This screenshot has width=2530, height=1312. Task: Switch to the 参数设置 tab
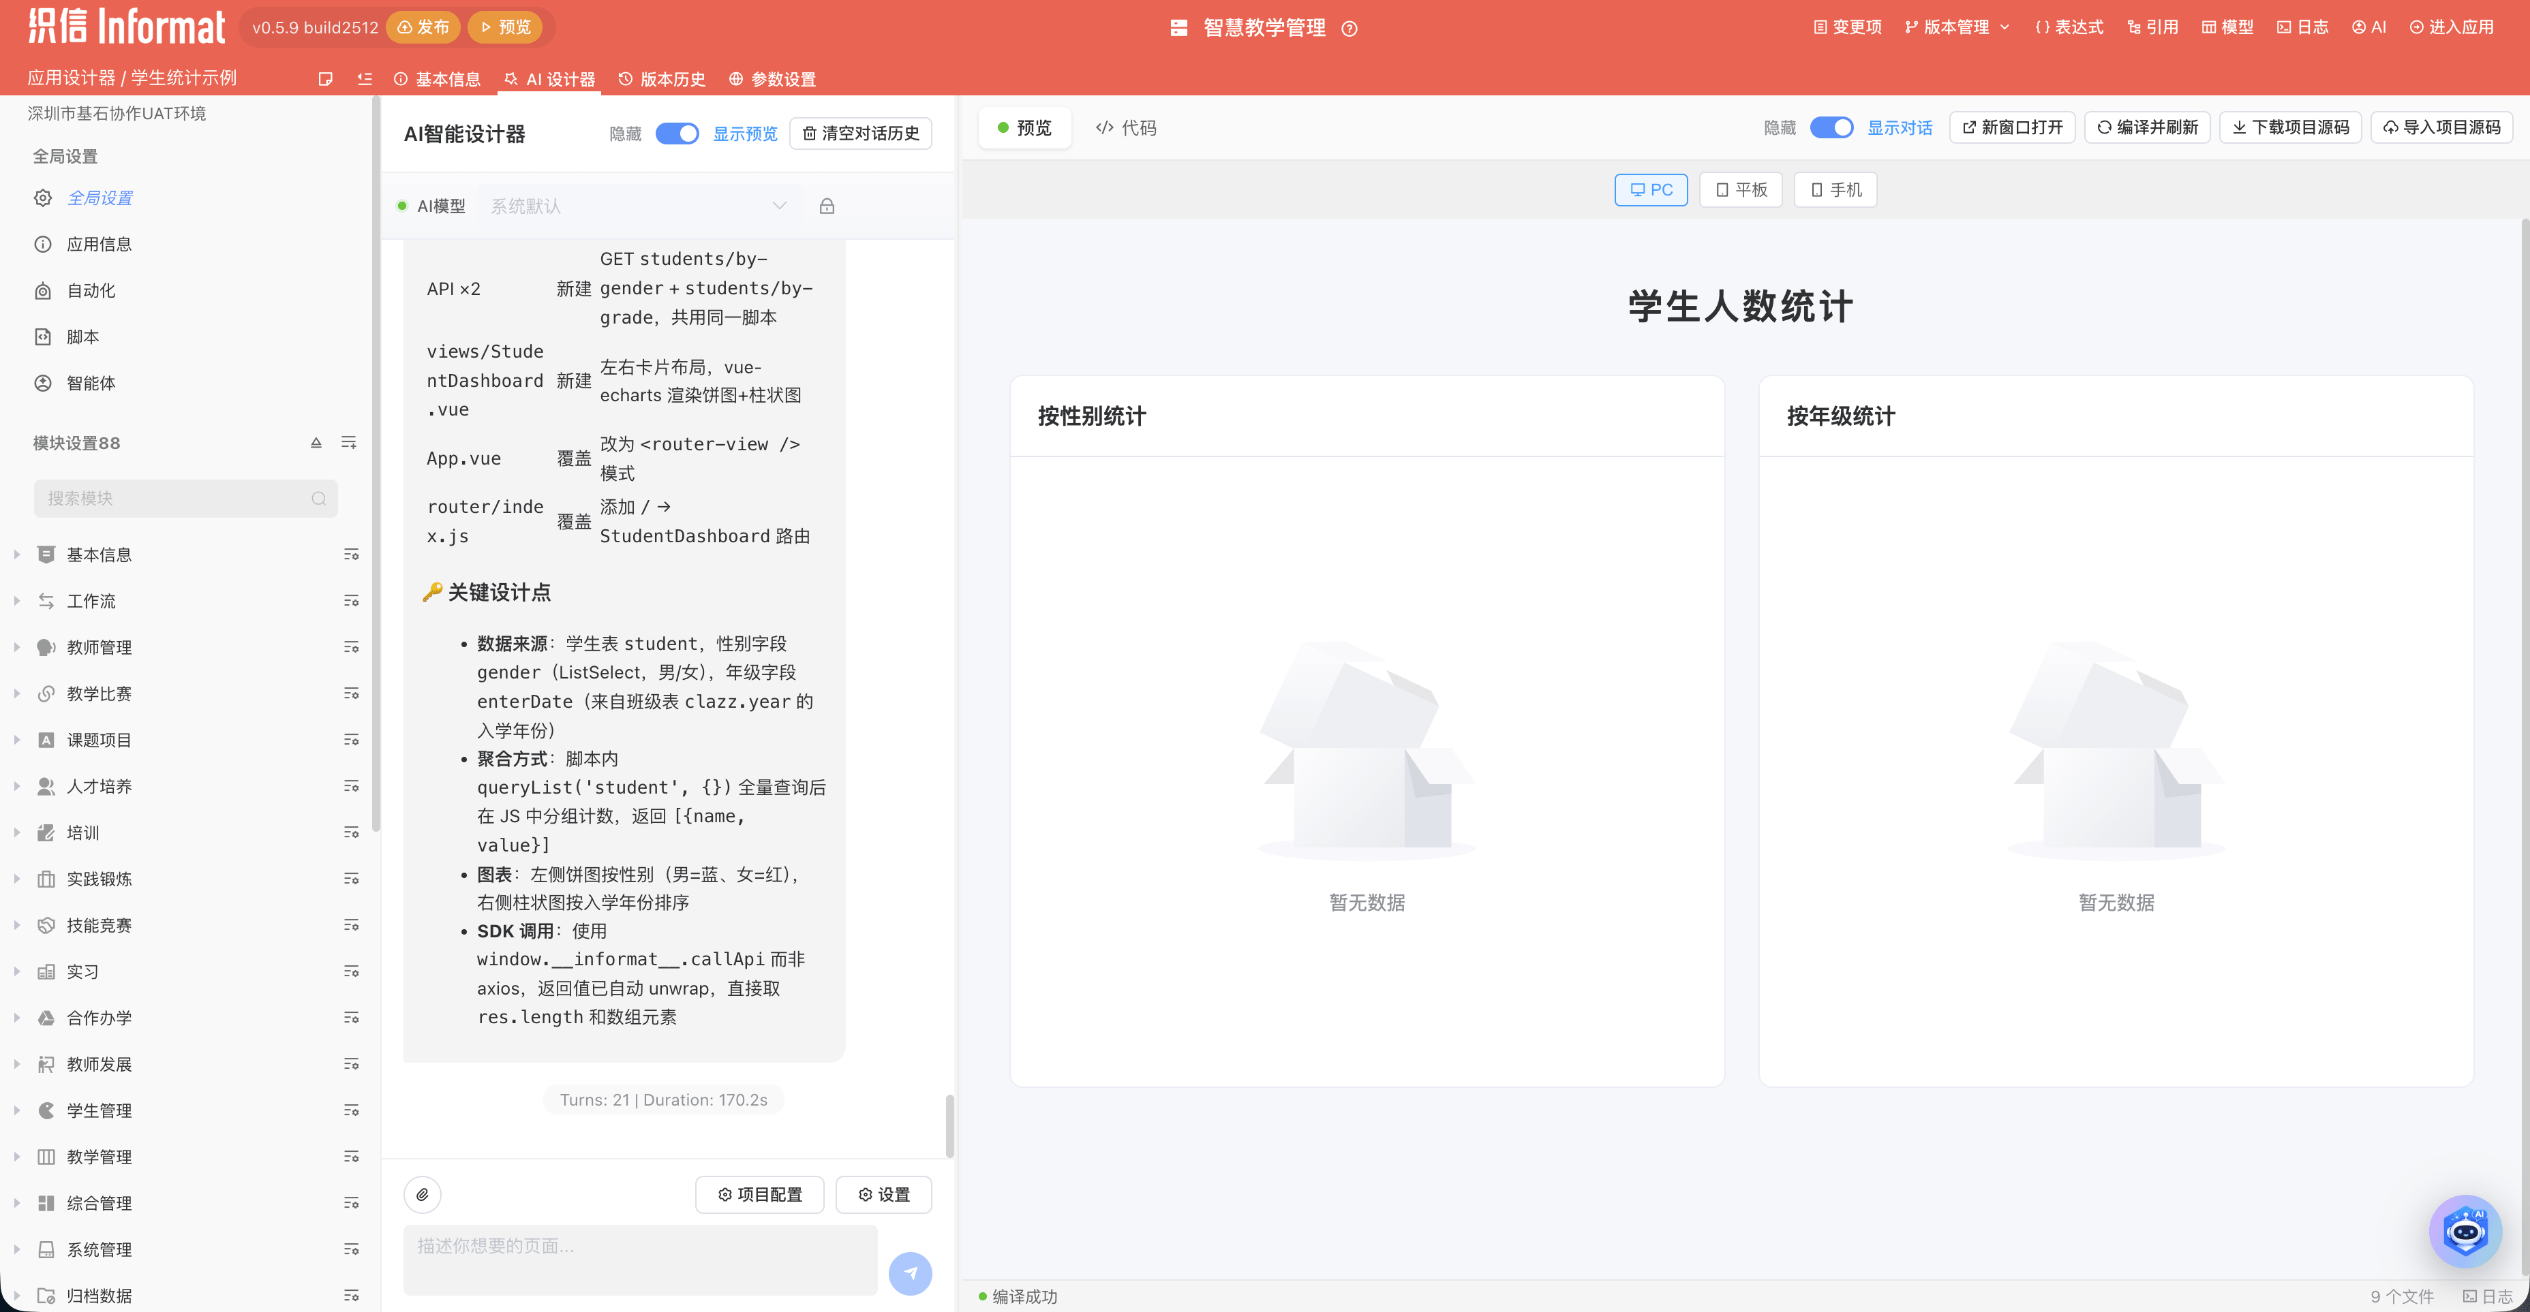click(773, 80)
